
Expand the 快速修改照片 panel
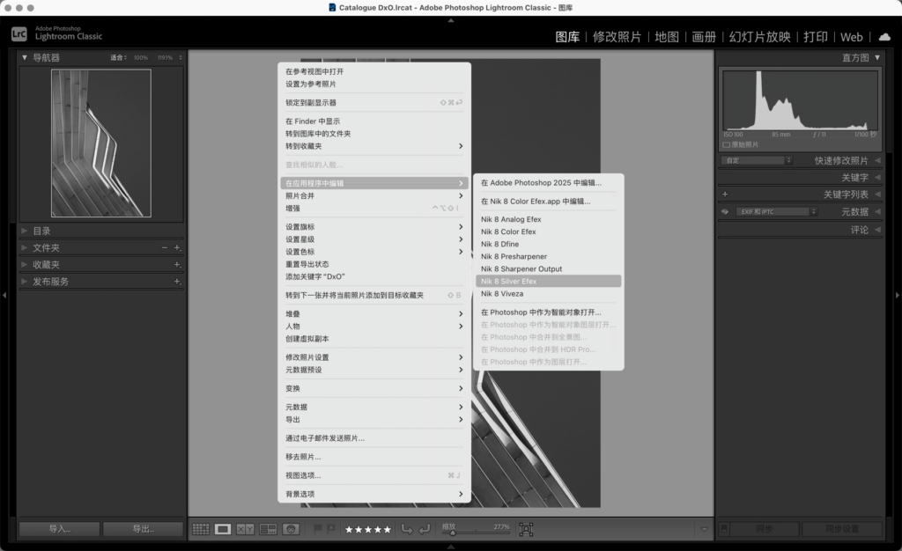point(841,160)
